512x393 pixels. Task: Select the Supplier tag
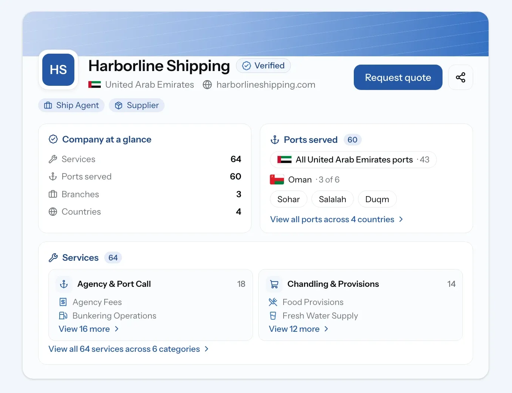[137, 105]
